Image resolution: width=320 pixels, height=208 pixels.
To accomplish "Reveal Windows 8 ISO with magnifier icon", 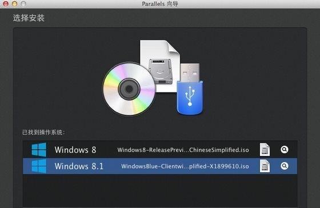I will (x=285, y=149).
